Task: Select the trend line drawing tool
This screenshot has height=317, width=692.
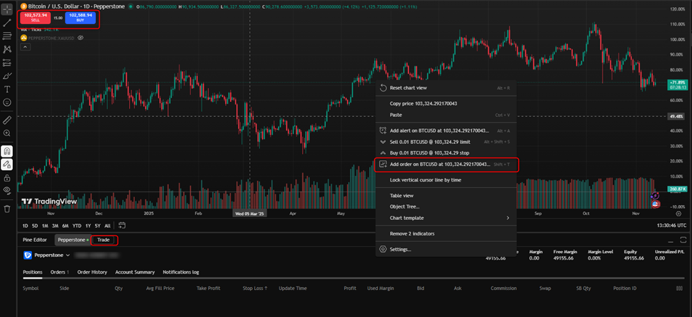Action: (x=8, y=23)
